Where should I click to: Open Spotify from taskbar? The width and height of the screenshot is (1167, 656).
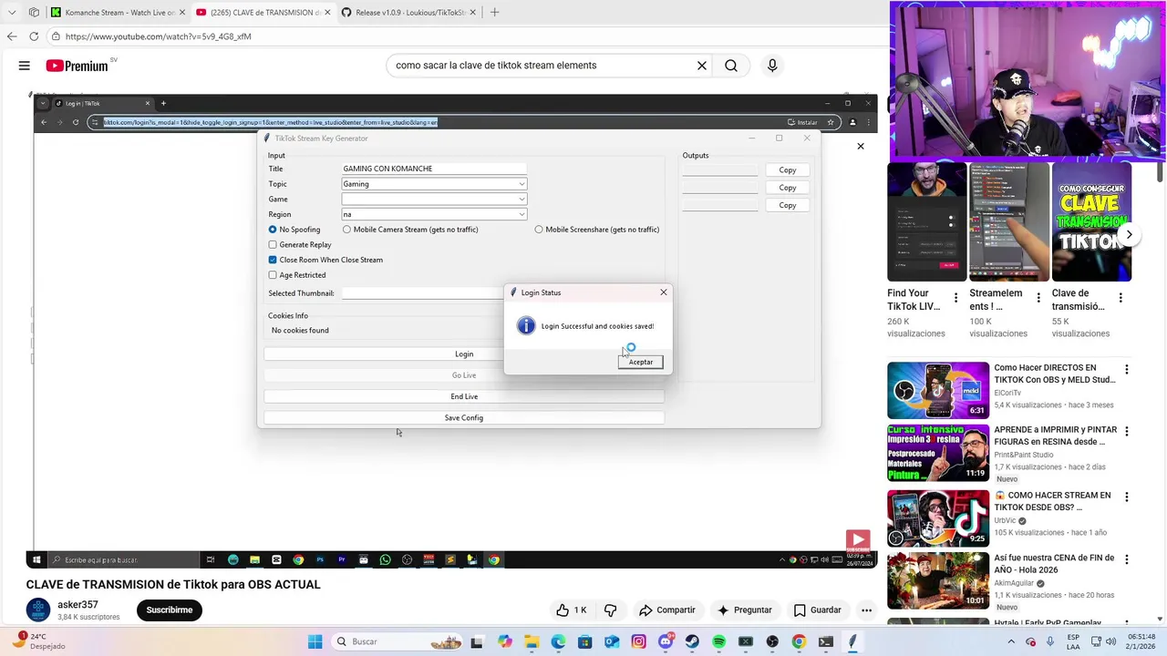pyautogui.click(x=718, y=641)
